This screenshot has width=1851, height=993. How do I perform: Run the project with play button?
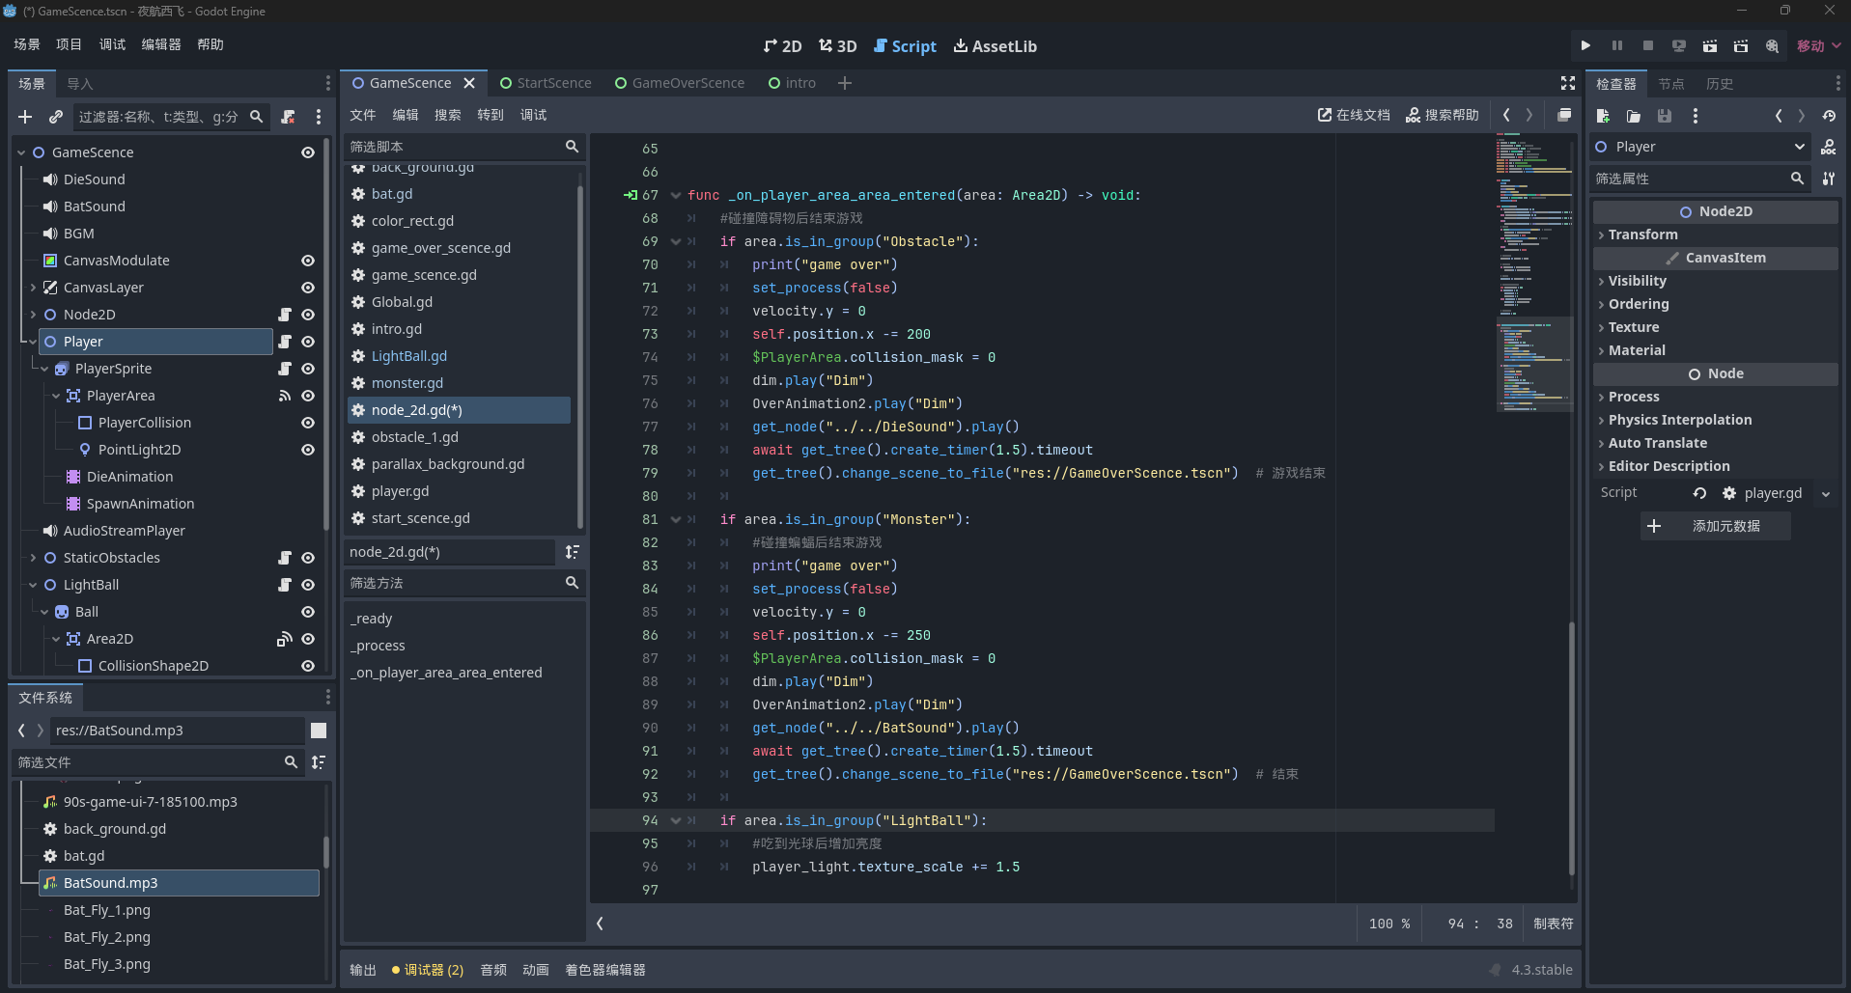pos(1585,45)
